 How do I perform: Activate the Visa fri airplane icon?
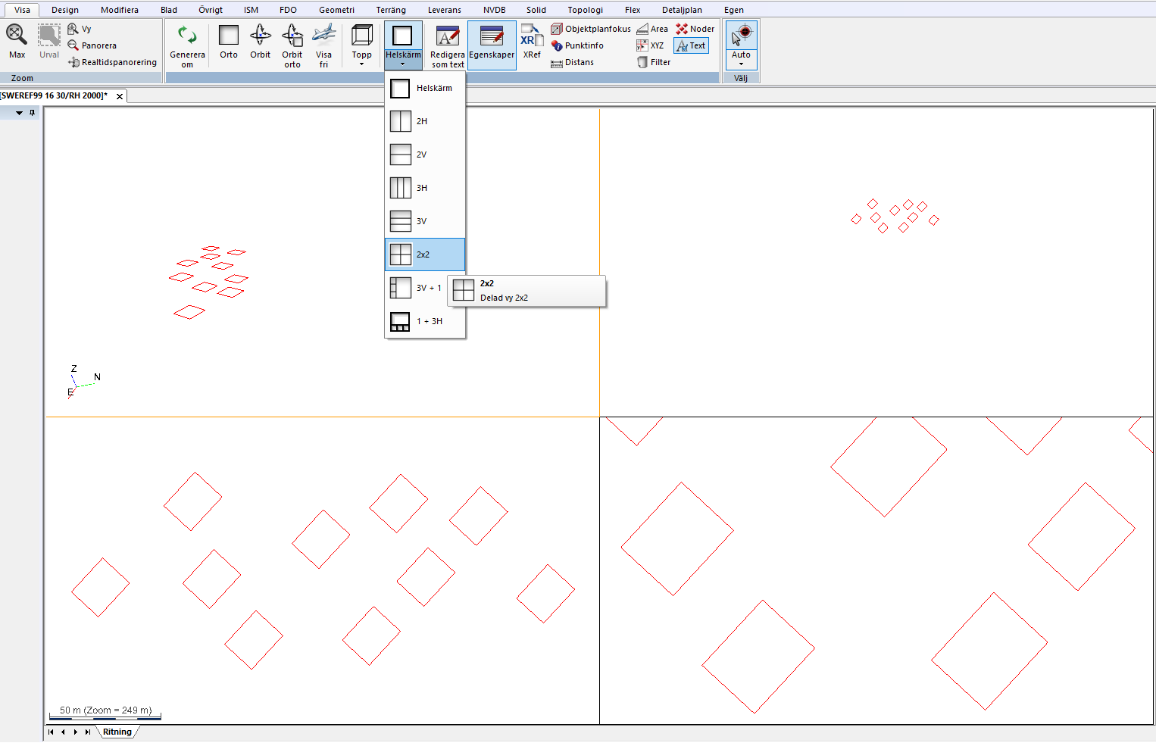tap(323, 36)
